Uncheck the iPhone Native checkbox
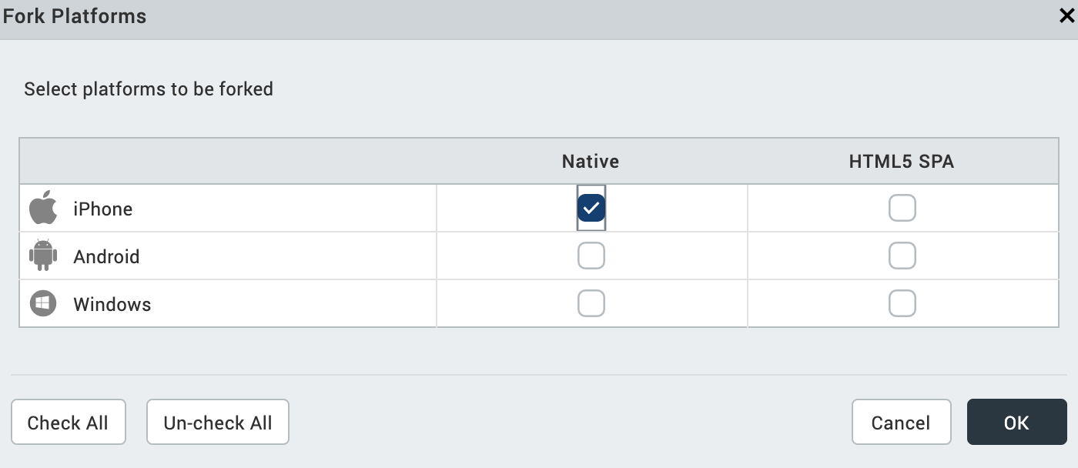The height and width of the screenshot is (468, 1078). (x=591, y=208)
